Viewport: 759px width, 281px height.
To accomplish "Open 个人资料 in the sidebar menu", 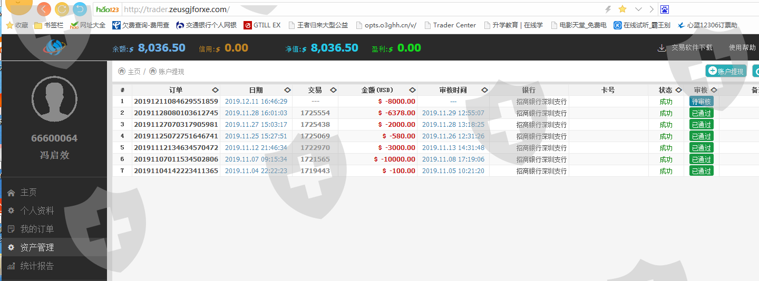I will click(x=37, y=210).
